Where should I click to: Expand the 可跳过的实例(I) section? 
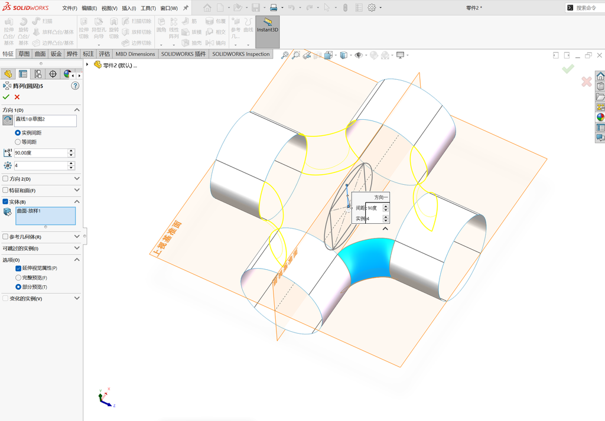[x=77, y=248]
